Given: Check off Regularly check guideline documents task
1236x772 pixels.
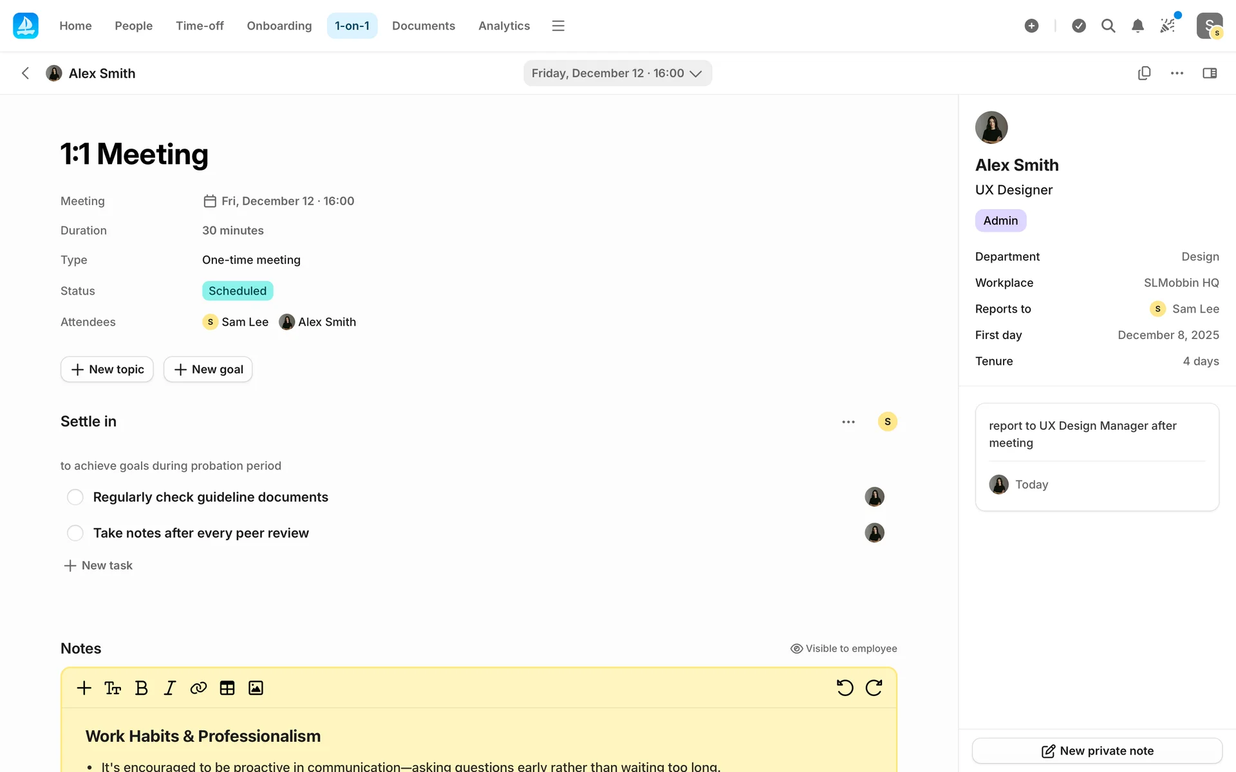Looking at the screenshot, I should tap(75, 497).
